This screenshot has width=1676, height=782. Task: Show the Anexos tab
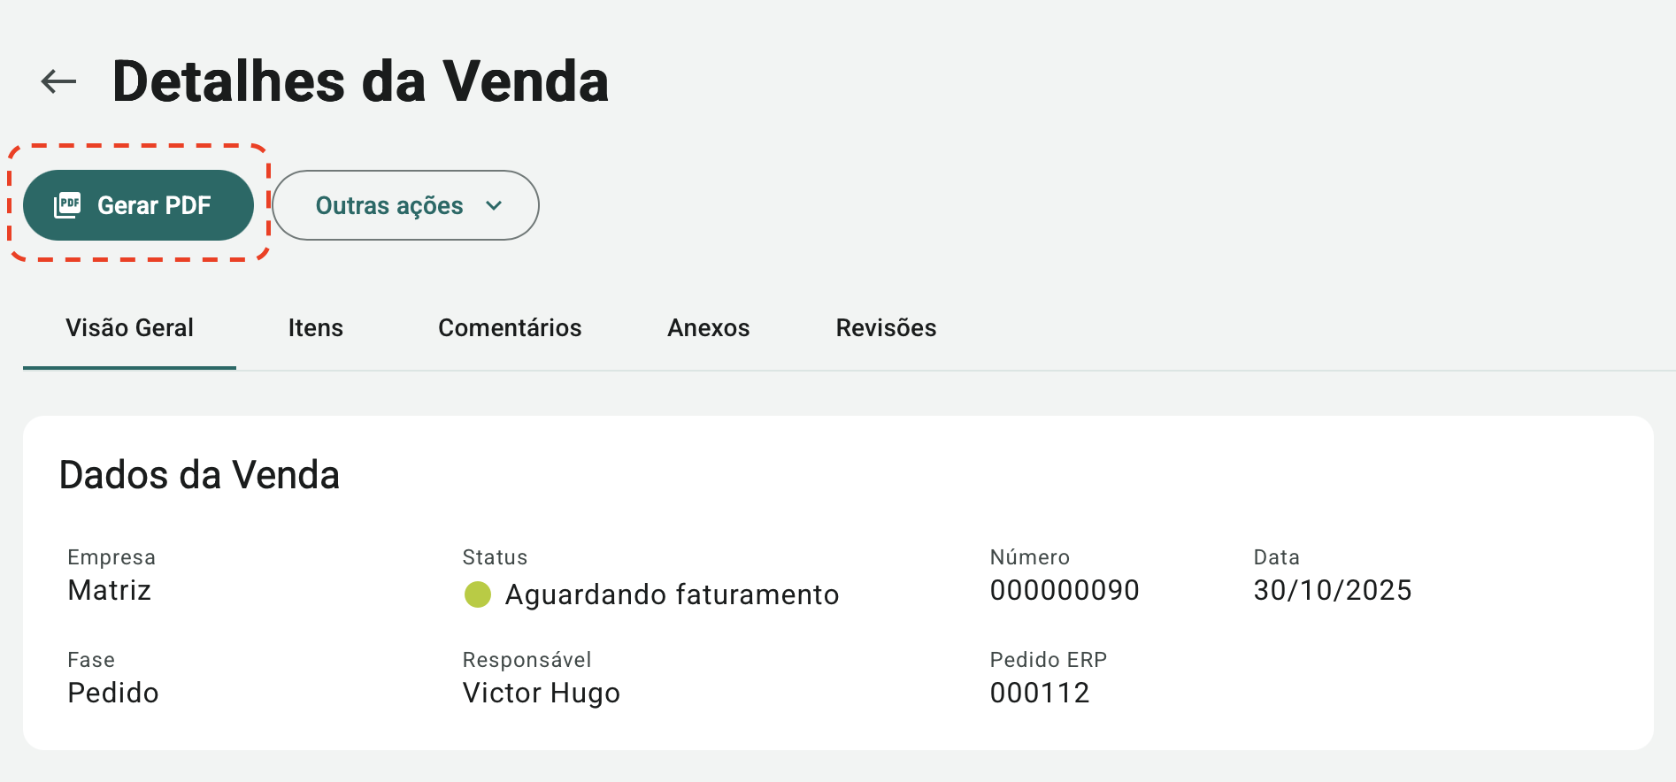[708, 328]
